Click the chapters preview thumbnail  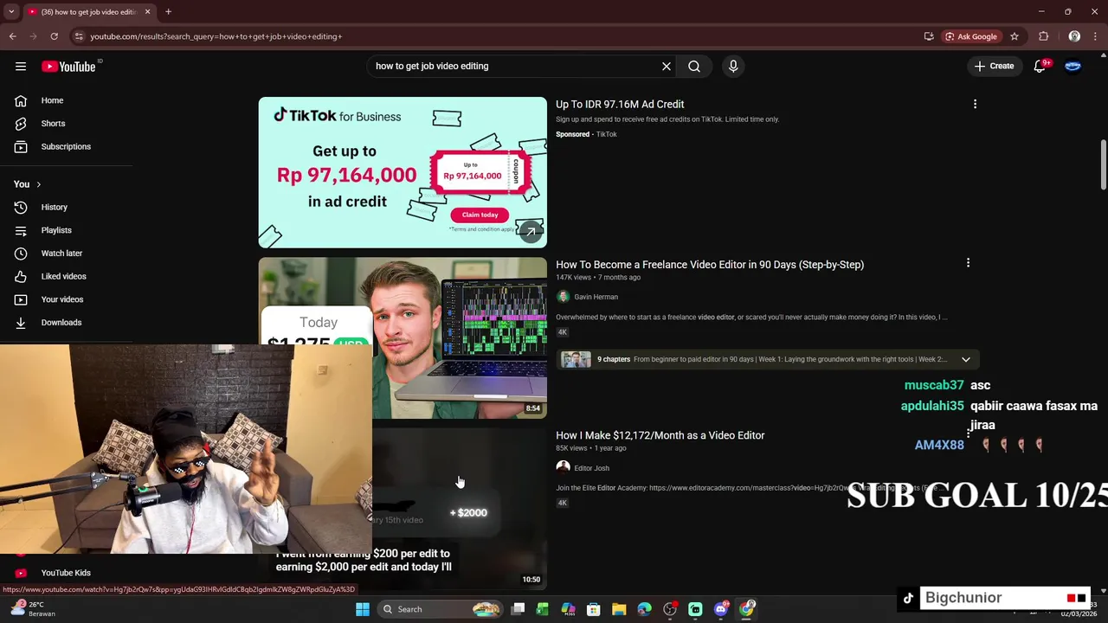pyautogui.click(x=576, y=359)
